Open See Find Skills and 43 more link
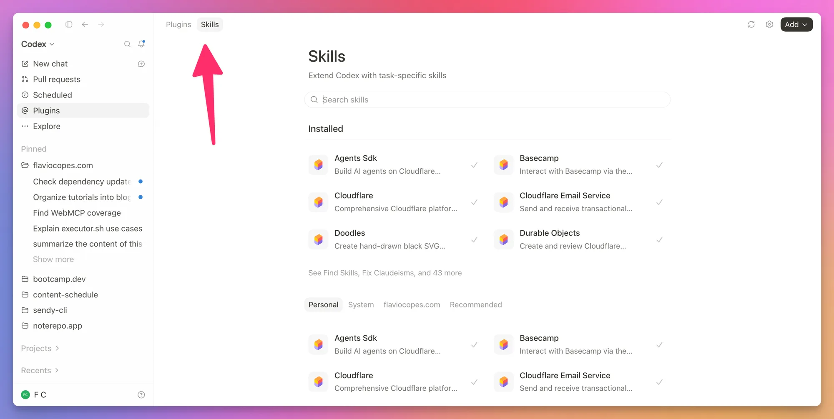834x419 pixels. (x=385, y=273)
